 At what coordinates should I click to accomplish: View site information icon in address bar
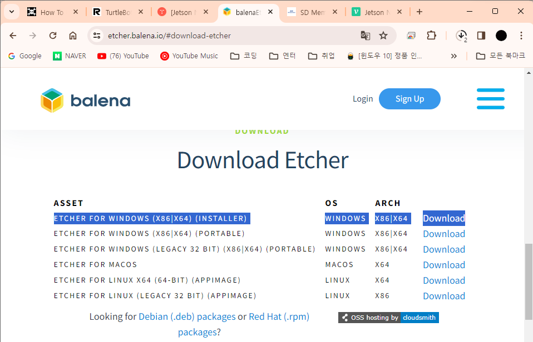click(x=97, y=36)
